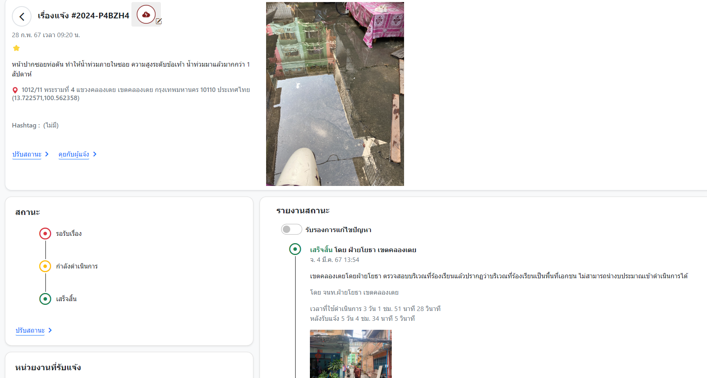Select the red รอรับเรื่อง status circle

click(x=45, y=234)
